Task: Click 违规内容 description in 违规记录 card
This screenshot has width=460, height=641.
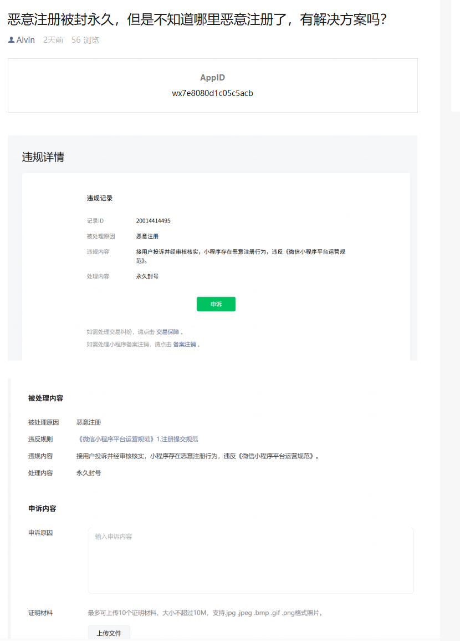Action: click(x=241, y=256)
